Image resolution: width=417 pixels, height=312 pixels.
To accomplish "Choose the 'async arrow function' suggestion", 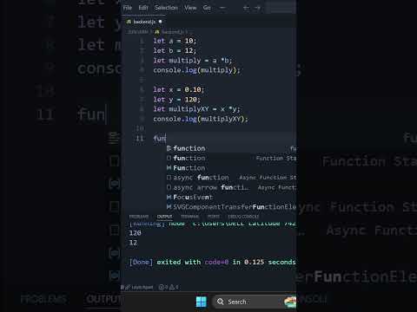I will pos(231,187).
